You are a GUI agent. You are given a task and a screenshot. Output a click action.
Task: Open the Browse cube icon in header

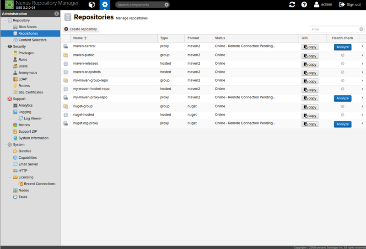92,5
